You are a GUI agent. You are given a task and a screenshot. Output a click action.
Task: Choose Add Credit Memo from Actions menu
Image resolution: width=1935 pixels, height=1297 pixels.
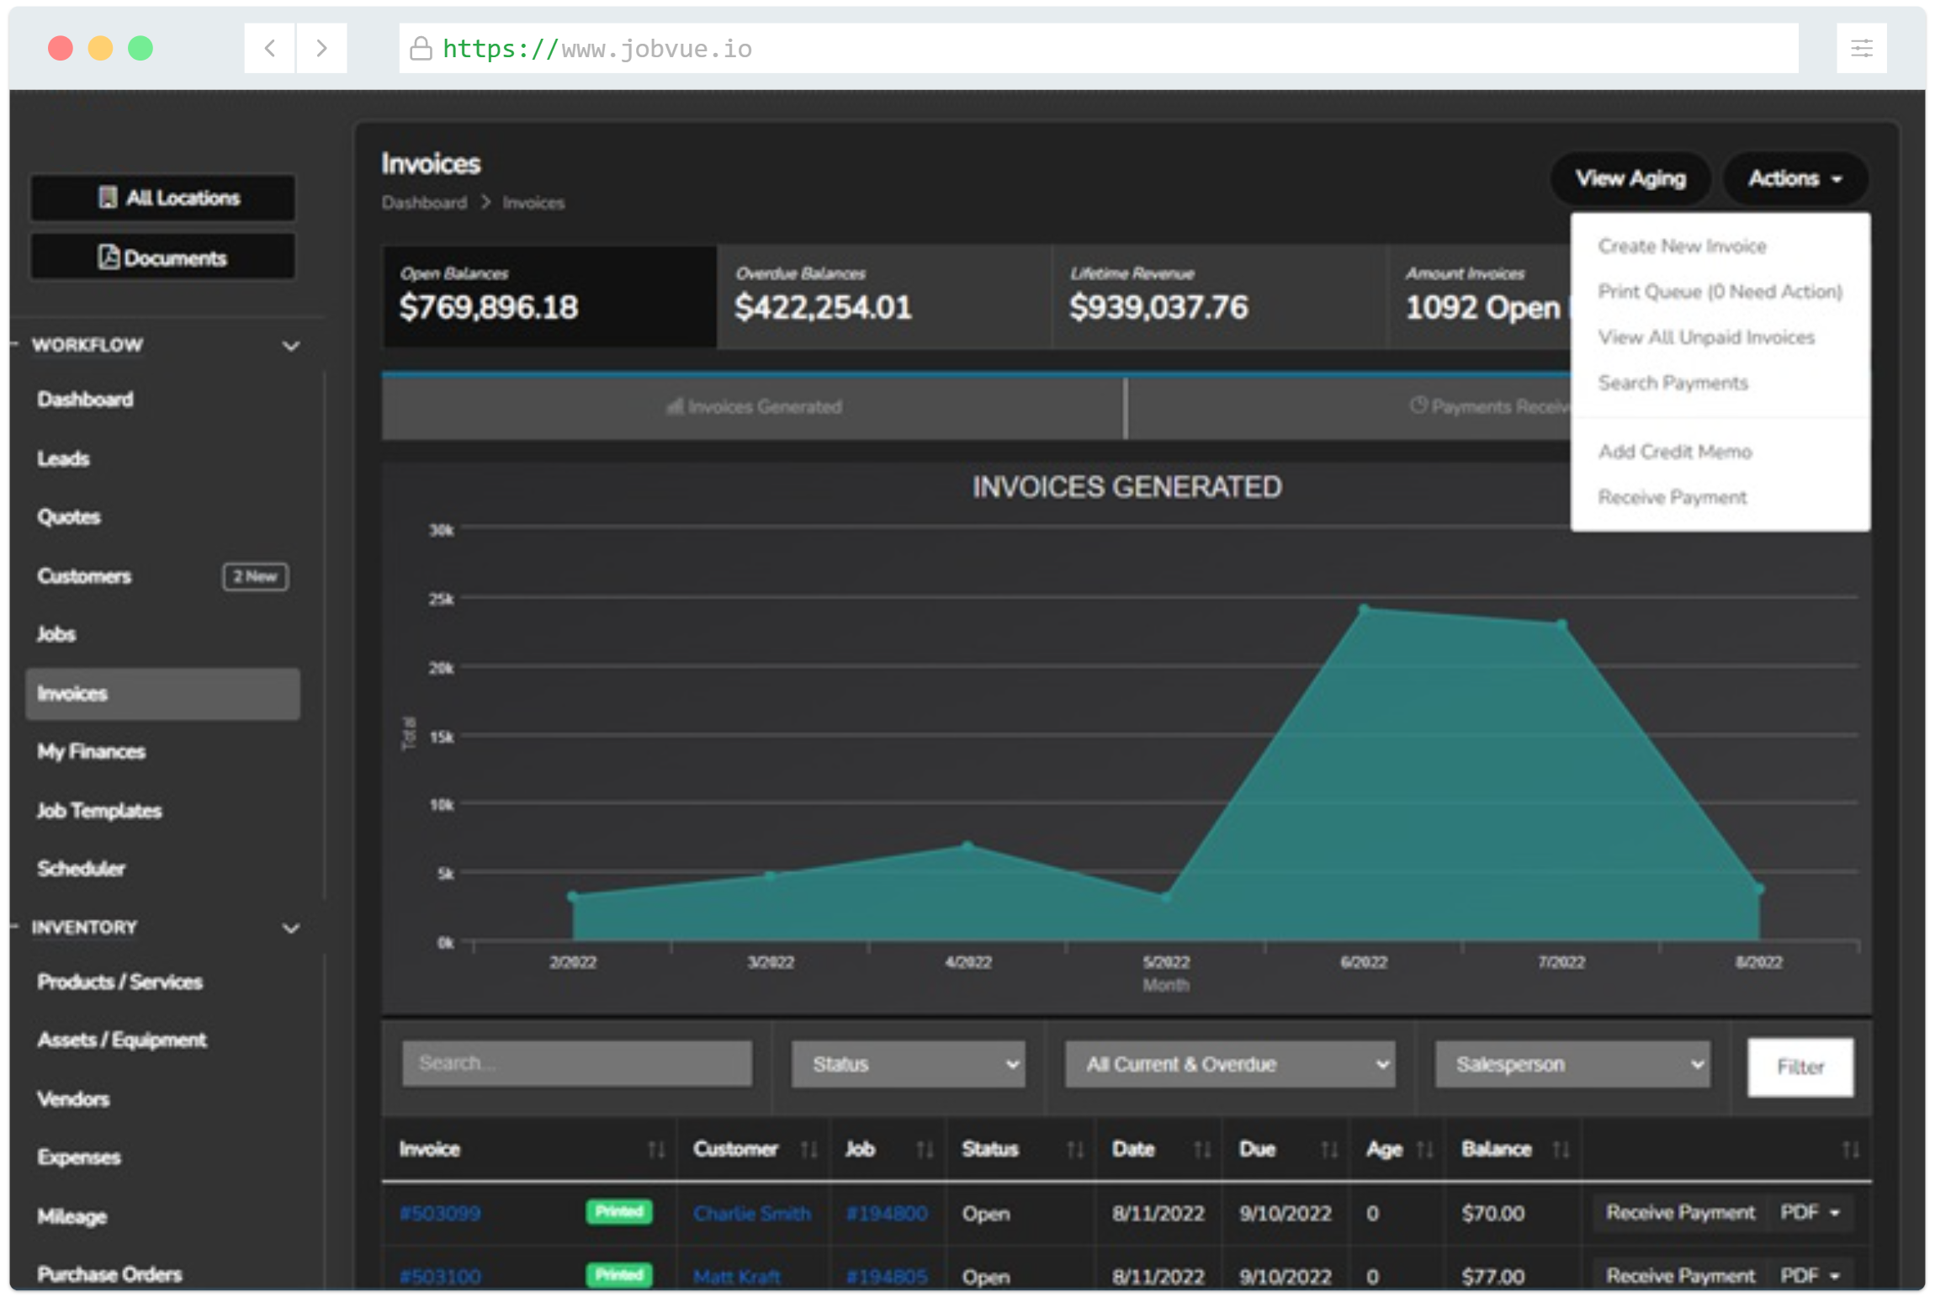click(x=1674, y=452)
